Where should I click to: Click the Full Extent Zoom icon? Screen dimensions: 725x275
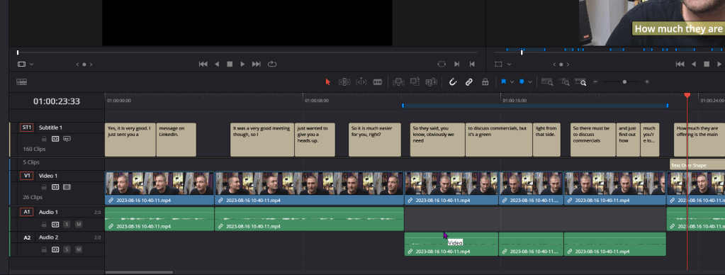[547, 82]
